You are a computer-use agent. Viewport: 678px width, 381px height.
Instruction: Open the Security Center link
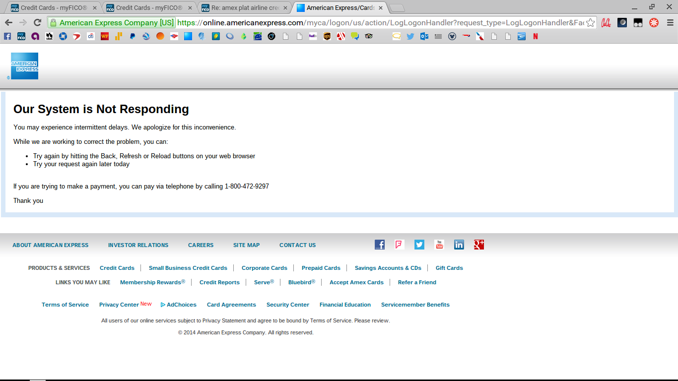[x=288, y=305]
